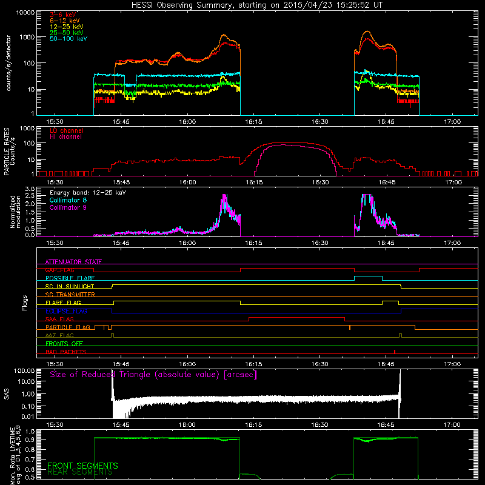This screenshot has height=485, width=485.
Task: Select the Collimator 8 legend entry
Action: coord(68,200)
